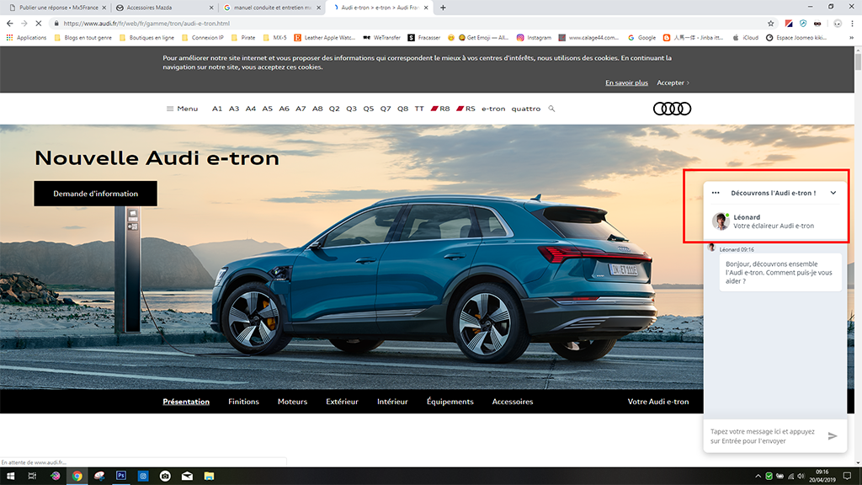Switch to the manuel conduite et entretien tab
Screen dimensions: 862x485
[272, 8]
